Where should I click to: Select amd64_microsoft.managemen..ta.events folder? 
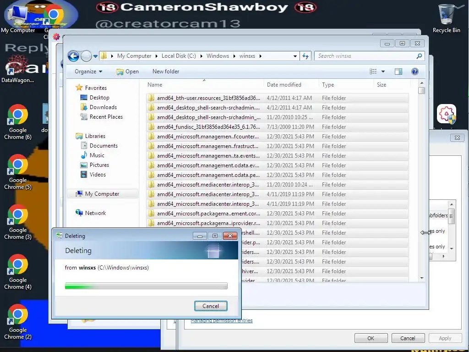pyautogui.click(x=277, y=156)
